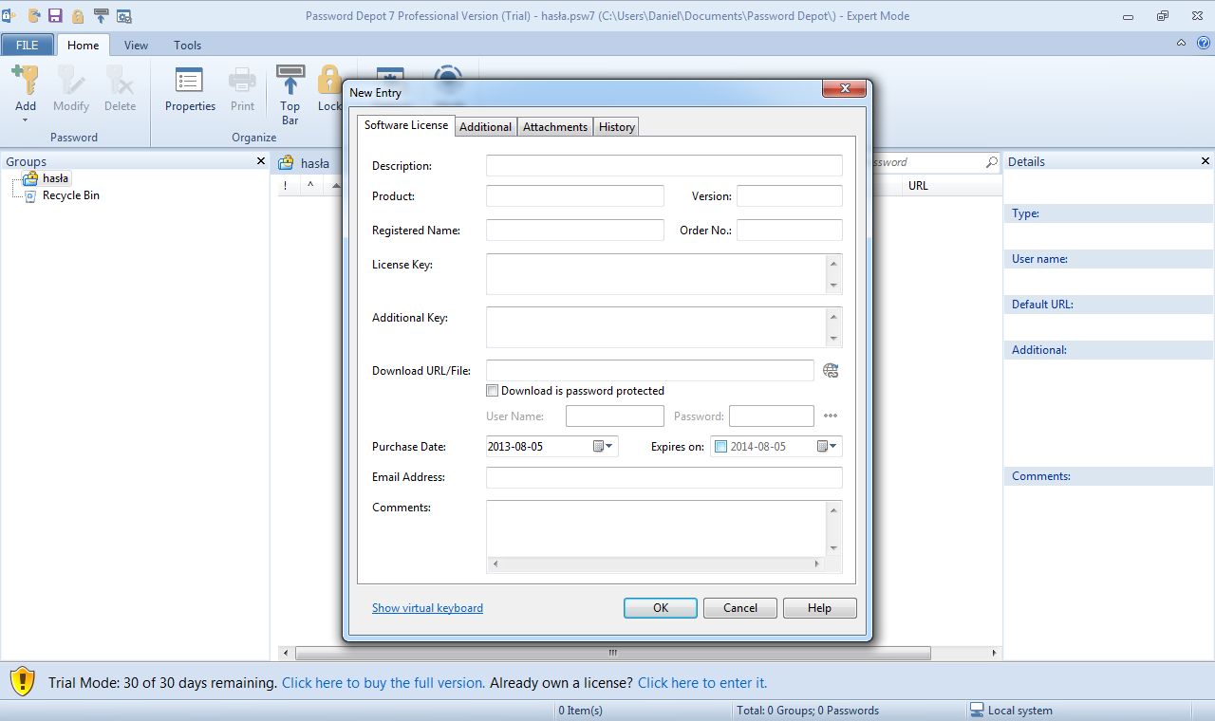Viewport: 1215px width, 721px height.
Task: Switch to the View ribbon tab
Action: tap(136, 45)
